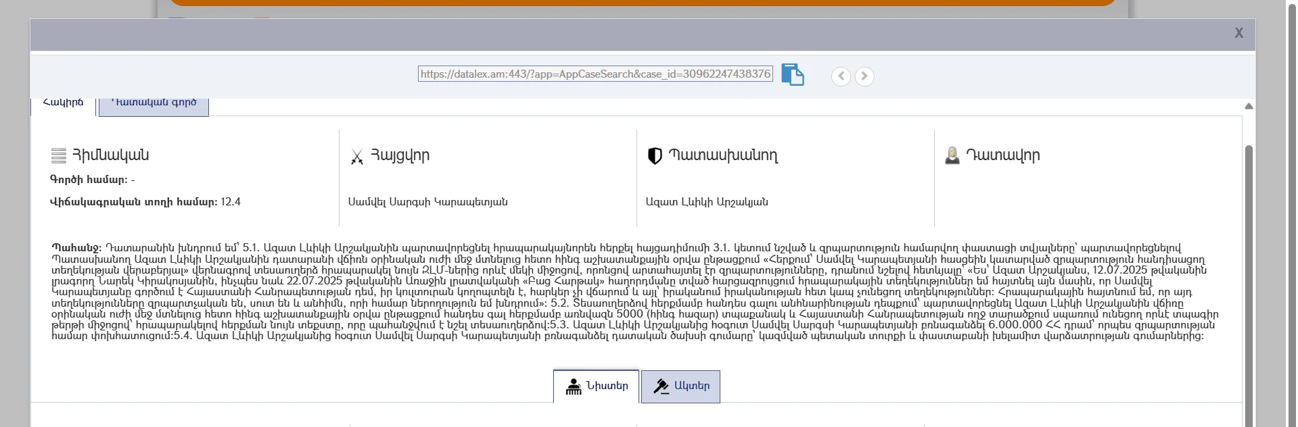Click the gavel icon on Ակտեր tab
1298x427 pixels.
661,386
